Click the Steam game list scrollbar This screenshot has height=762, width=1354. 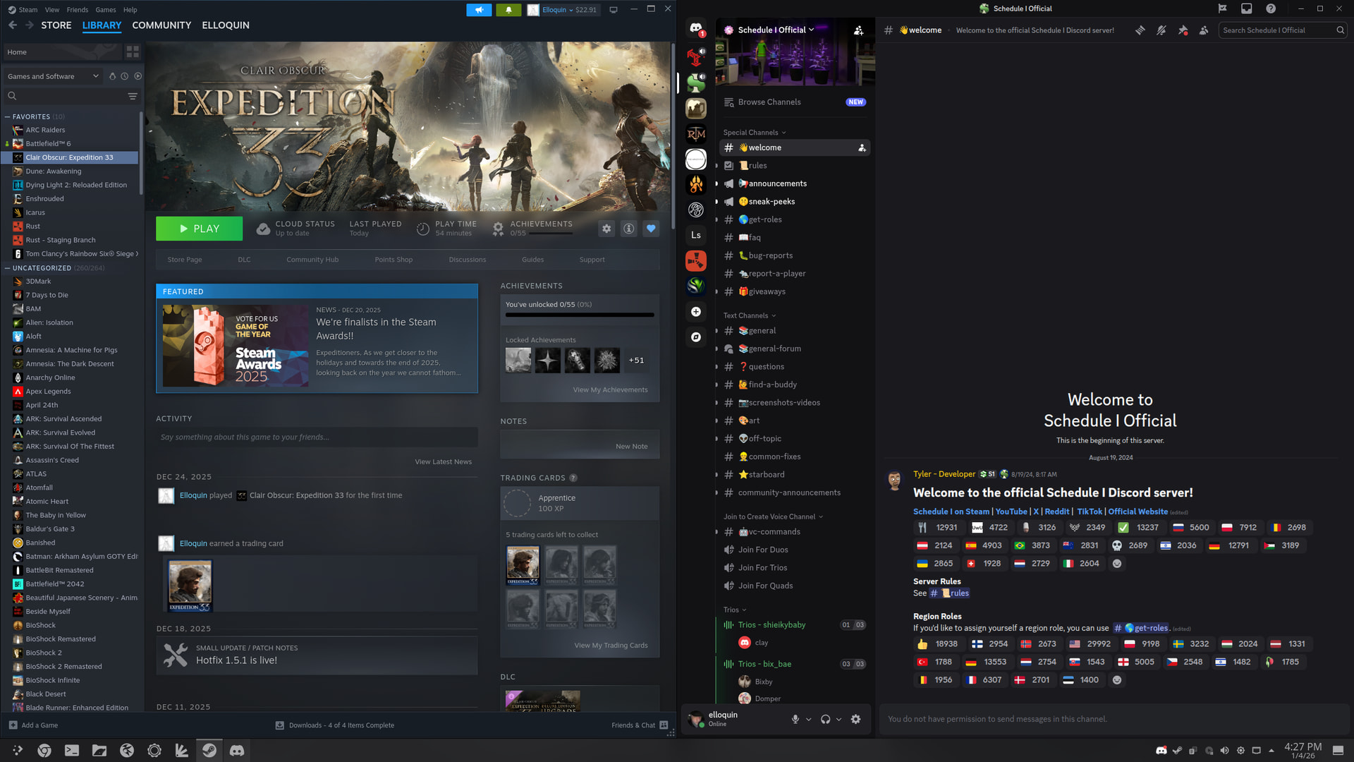[x=141, y=152]
